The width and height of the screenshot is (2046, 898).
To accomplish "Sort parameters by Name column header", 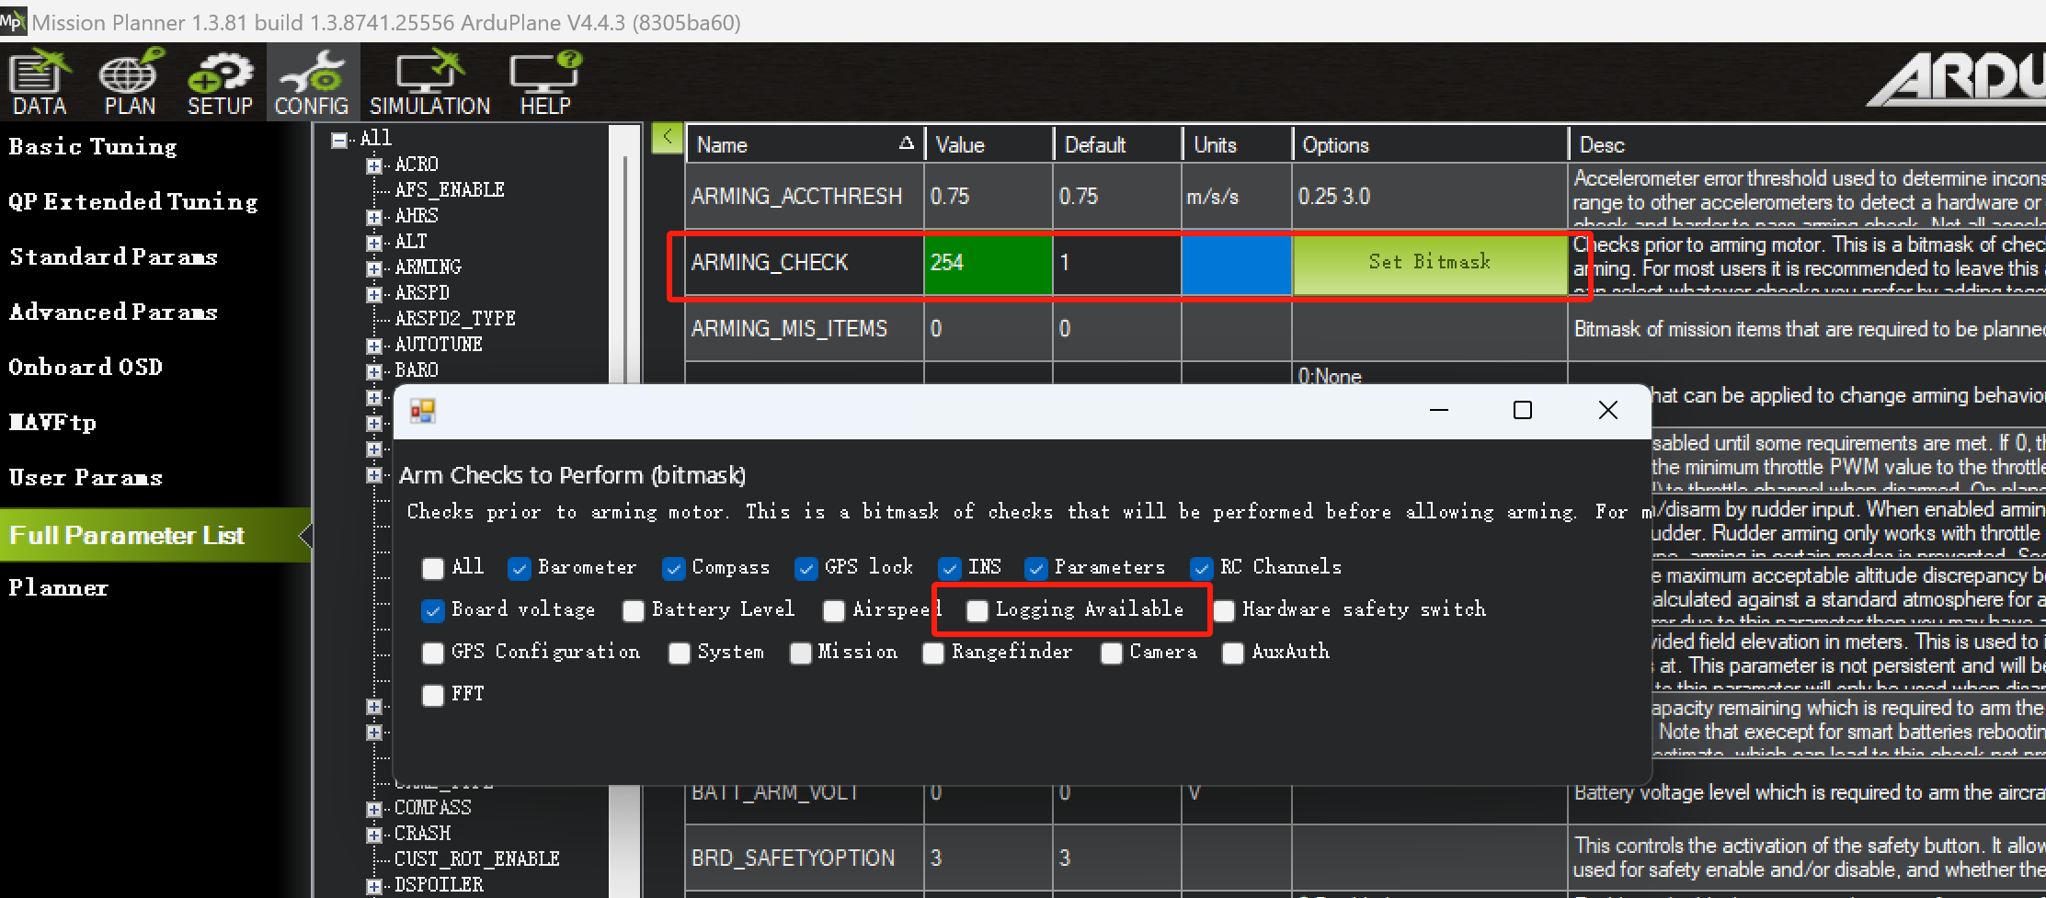I will (805, 144).
